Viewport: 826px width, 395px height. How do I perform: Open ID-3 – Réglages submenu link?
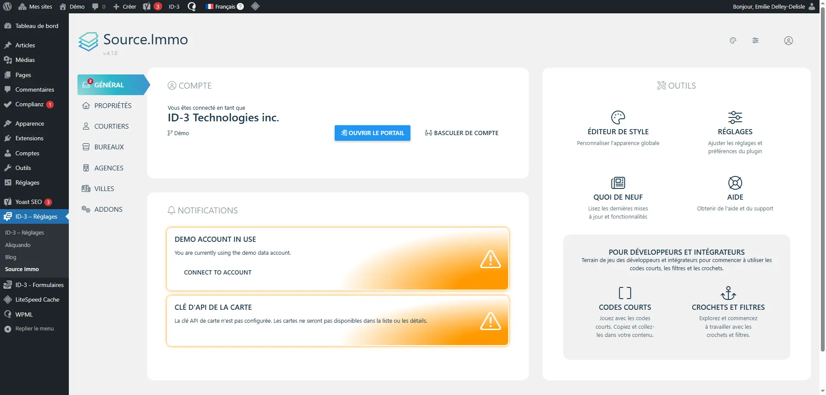pyautogui.click(x=25, y=232)
